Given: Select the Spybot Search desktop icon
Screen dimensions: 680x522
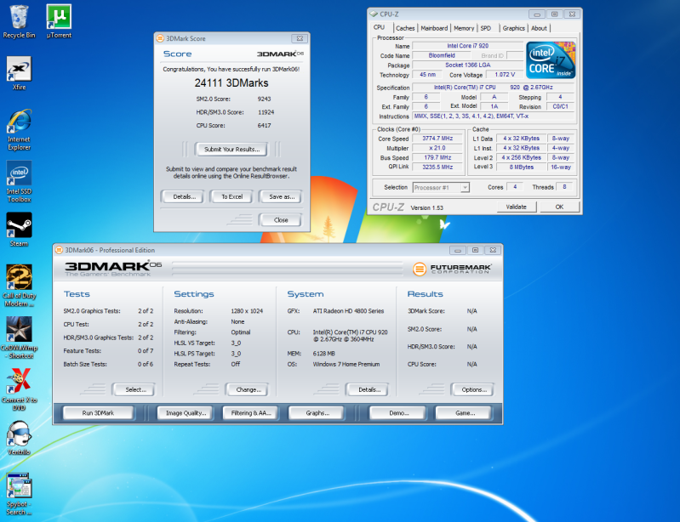Looking at the screenshot, I should (19, 494).
